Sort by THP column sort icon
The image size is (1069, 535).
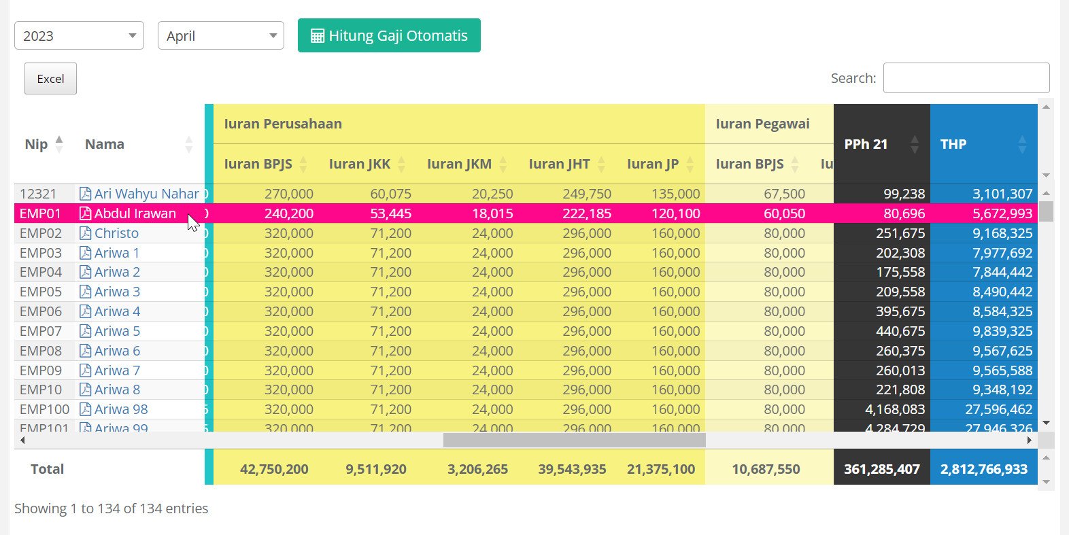tap(1022, 144)
